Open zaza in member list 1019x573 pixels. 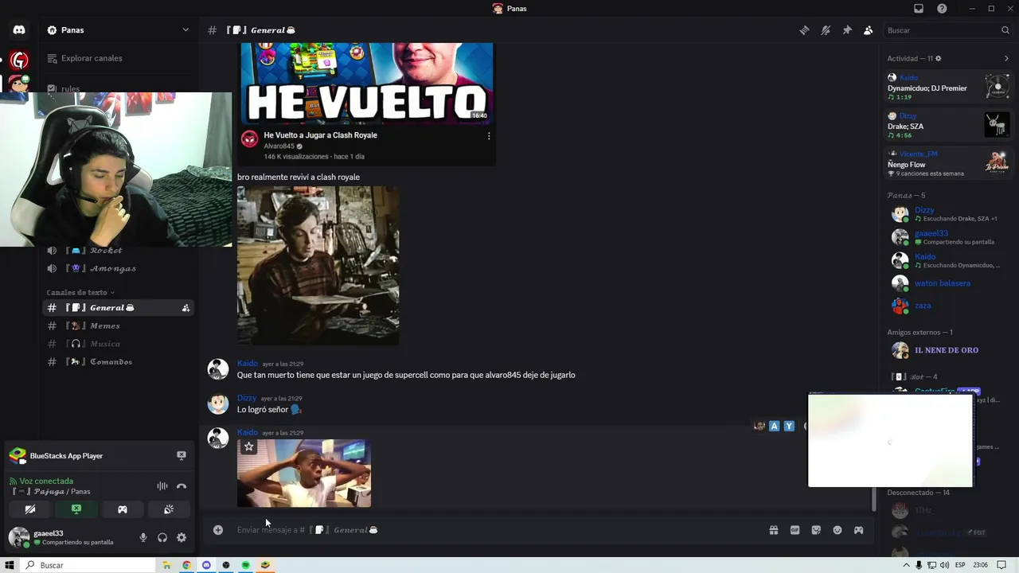pyautogui.click(x=948, y=306)
